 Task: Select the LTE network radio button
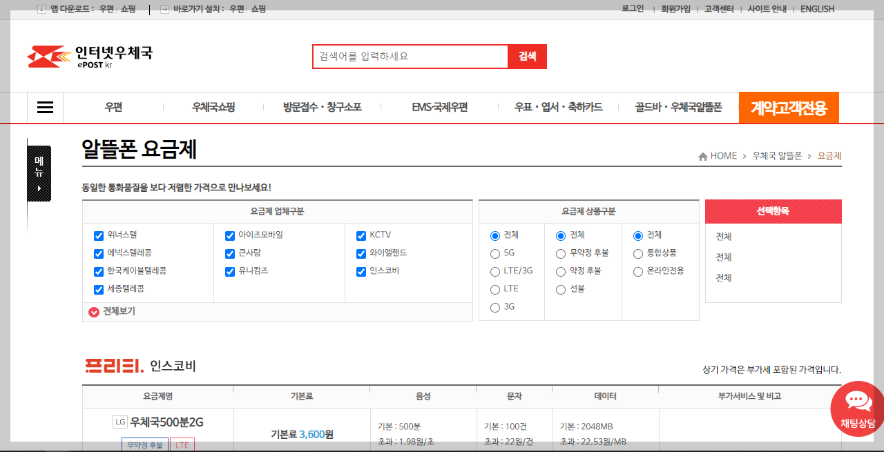(x=495, y=289)
